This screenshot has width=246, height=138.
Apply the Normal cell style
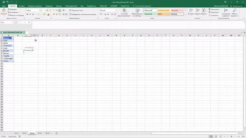pos(150,10)
